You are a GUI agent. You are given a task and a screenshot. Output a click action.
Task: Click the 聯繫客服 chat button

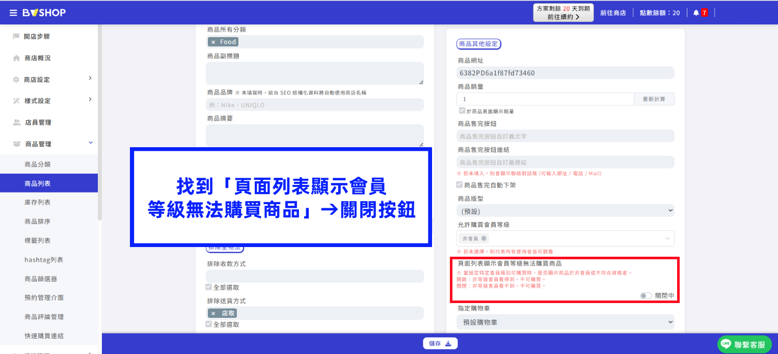point(744,344)
